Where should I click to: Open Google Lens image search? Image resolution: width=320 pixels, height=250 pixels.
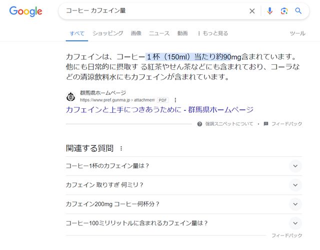[x=284, y=11]
